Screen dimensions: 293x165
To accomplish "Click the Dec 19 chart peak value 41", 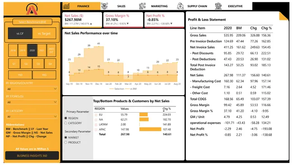I will coord(99,44).
